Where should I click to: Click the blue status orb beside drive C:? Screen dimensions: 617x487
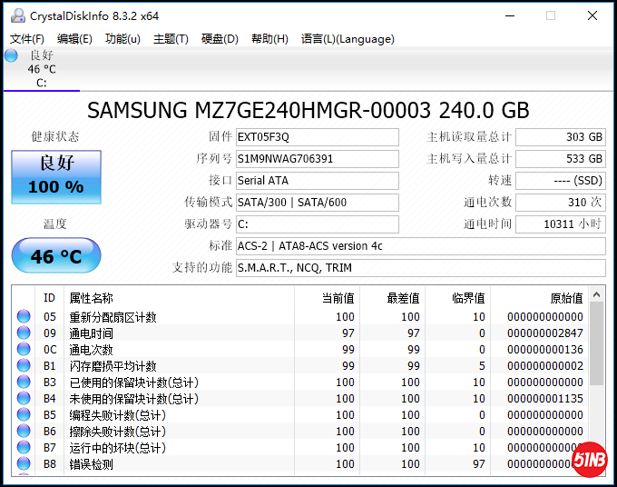coord(11,55)
